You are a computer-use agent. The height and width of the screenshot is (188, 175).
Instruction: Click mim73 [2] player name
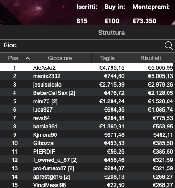click(45, 101)
